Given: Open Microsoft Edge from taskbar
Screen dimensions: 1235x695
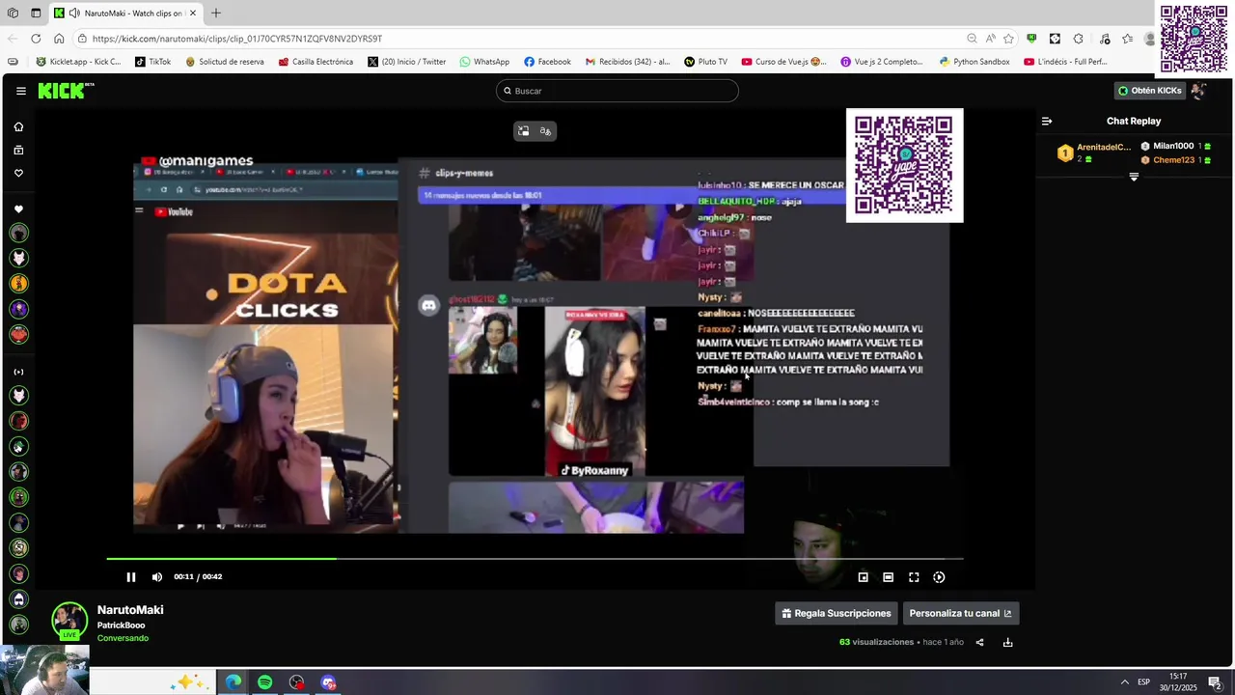Looking at the screenshot, I should coord(233,682).
